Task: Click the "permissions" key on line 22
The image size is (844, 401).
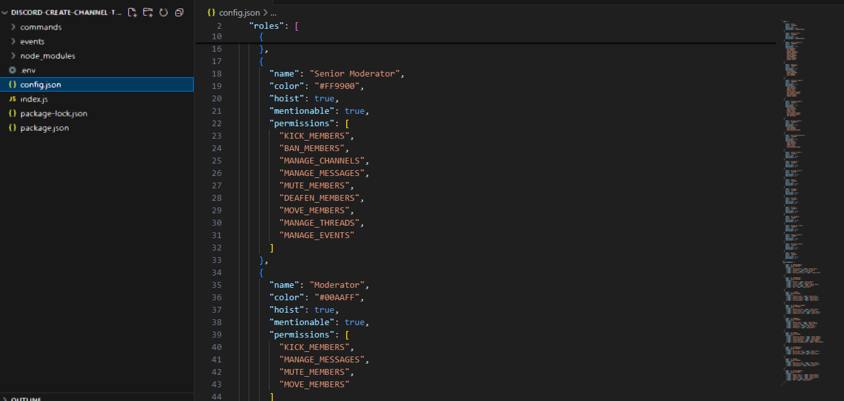Action: click(302, 123)
